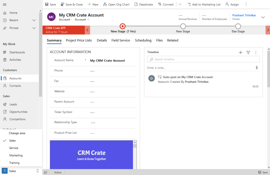Expand the Recent section chevron
Viewport: 270px width, 175px height.
(34, 20)
